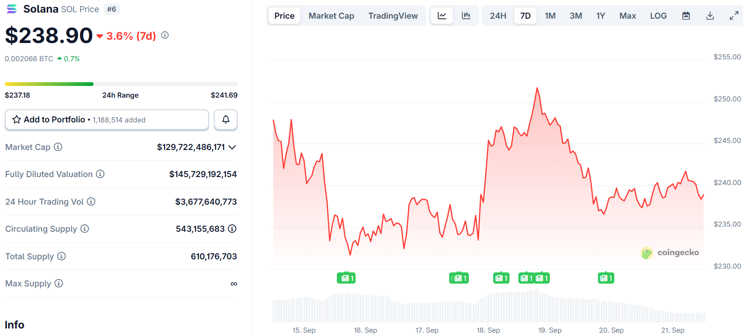Set chart range to 24H
The width and height of the screenshot is (743, 335).
498,16
